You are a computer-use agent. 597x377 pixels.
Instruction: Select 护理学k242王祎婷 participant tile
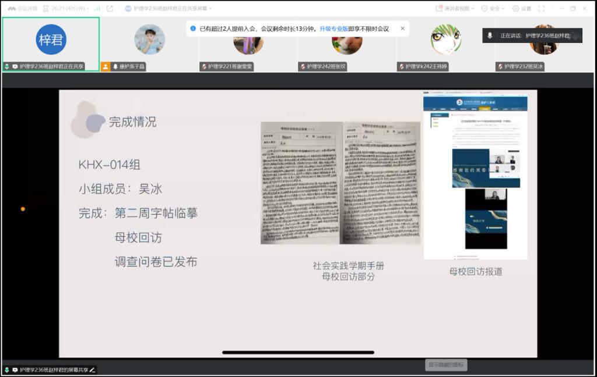tap(445, 41)
